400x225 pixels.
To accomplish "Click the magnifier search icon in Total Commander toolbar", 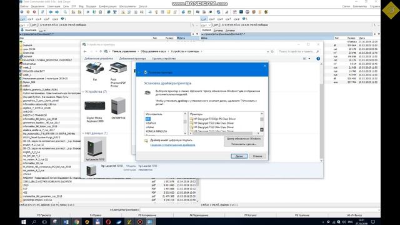I will pos(65,12).
